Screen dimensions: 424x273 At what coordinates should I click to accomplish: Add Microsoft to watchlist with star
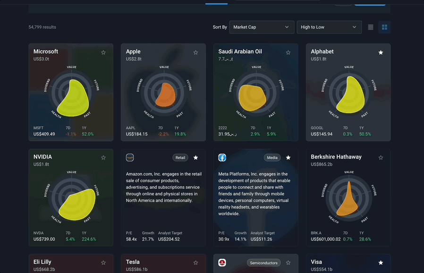point(103,52)
